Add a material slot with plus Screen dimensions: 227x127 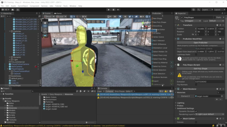point(217,99)
